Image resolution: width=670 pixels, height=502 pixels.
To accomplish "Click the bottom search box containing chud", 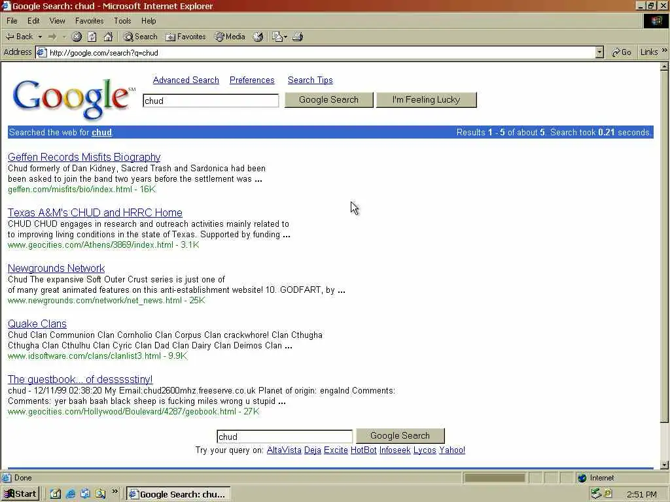I will tap(285, 437).
